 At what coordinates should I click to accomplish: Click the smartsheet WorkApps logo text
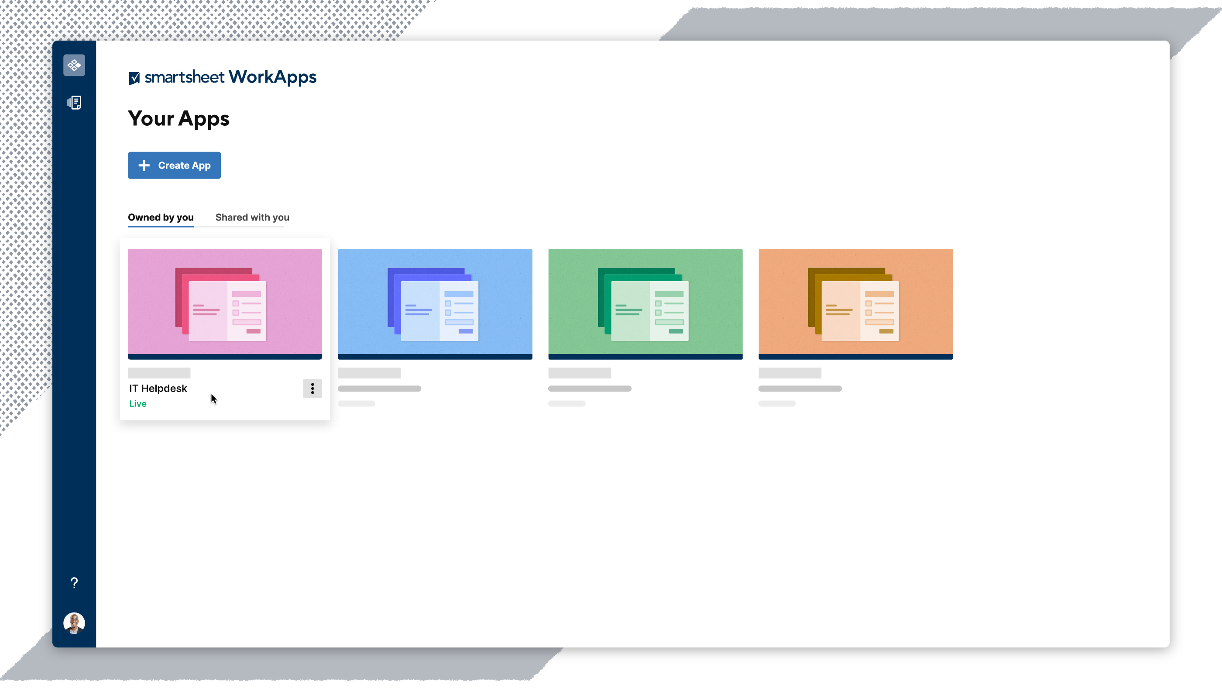pos(230,77)
